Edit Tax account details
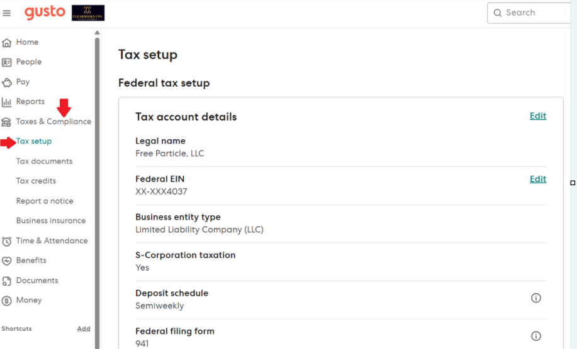This screenshot has height=349, width=577. pos(537,116)
